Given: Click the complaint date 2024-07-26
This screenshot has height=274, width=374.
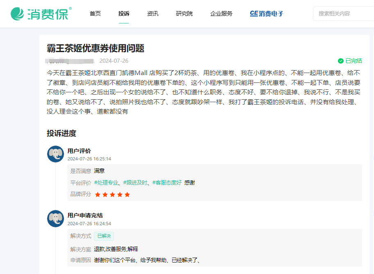Looking at the screenshot, I should coord(114,61).
